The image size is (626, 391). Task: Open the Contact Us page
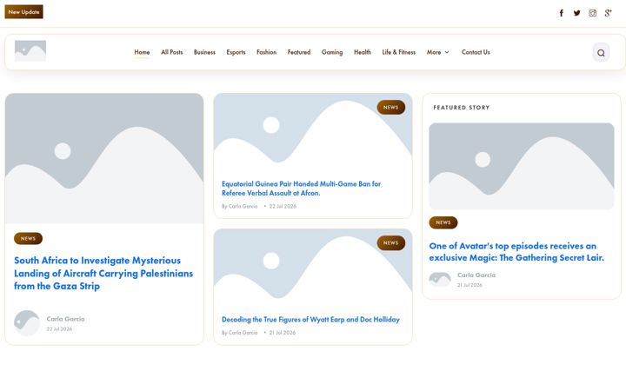(476, 52)
